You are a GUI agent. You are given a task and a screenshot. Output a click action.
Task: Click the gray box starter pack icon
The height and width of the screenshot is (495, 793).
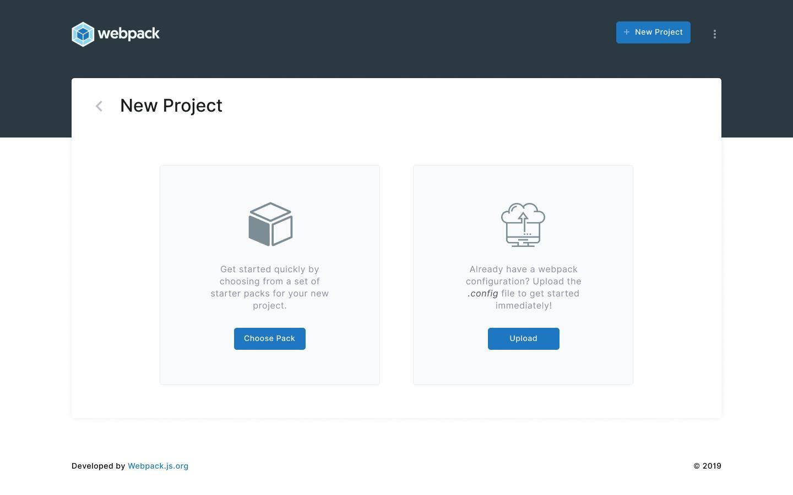click(270, 224)
